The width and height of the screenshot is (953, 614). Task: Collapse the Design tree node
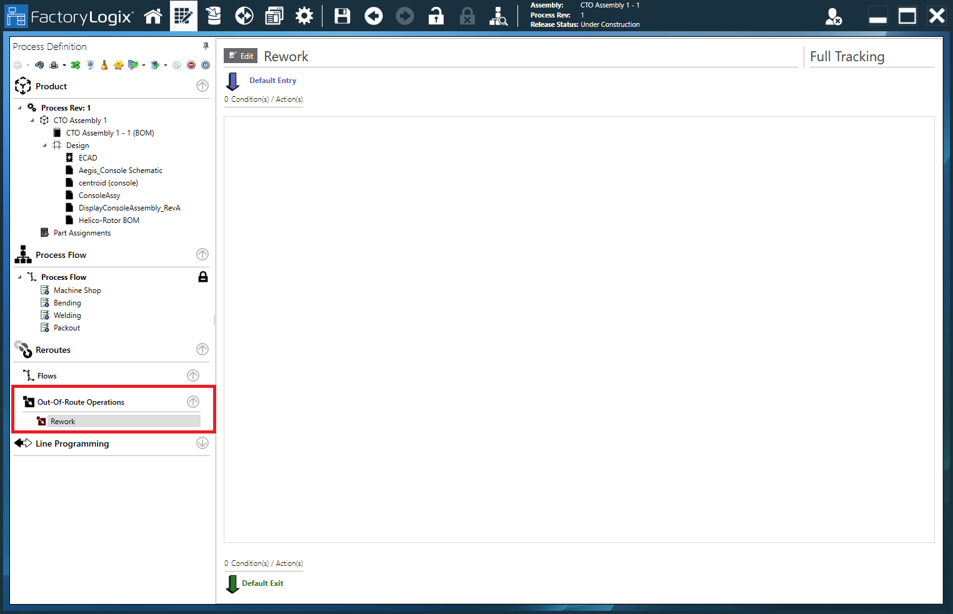[x=45, y=146]
